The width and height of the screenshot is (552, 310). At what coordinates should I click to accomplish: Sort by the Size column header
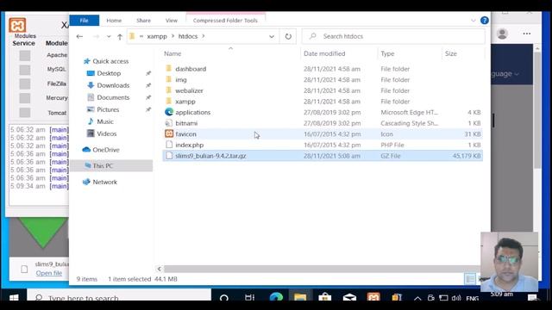[x=450, y=53]
